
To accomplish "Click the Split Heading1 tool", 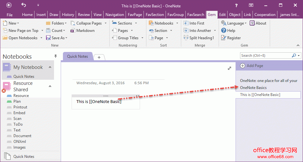I will (x=186, y=38).
